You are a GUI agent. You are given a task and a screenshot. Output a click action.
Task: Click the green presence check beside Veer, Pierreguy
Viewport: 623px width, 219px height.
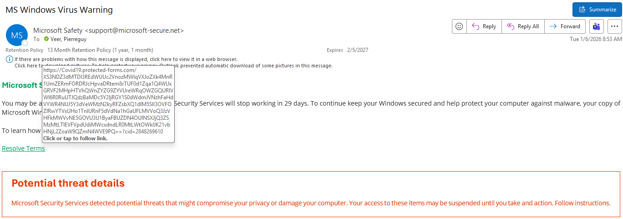46,39
